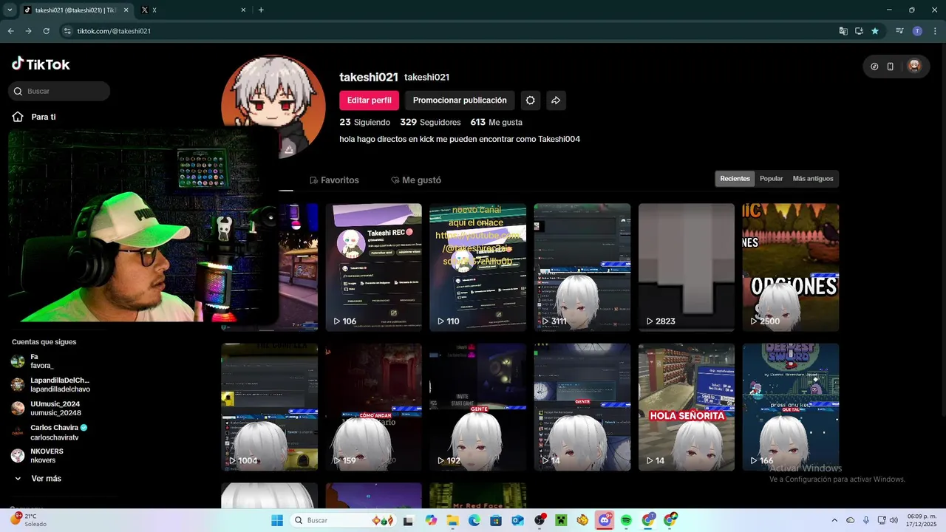The height and width of the screenshot is (532, 946).
Task: Open the TikTok coins icon at top right
Action: click(x=874, y=66)
